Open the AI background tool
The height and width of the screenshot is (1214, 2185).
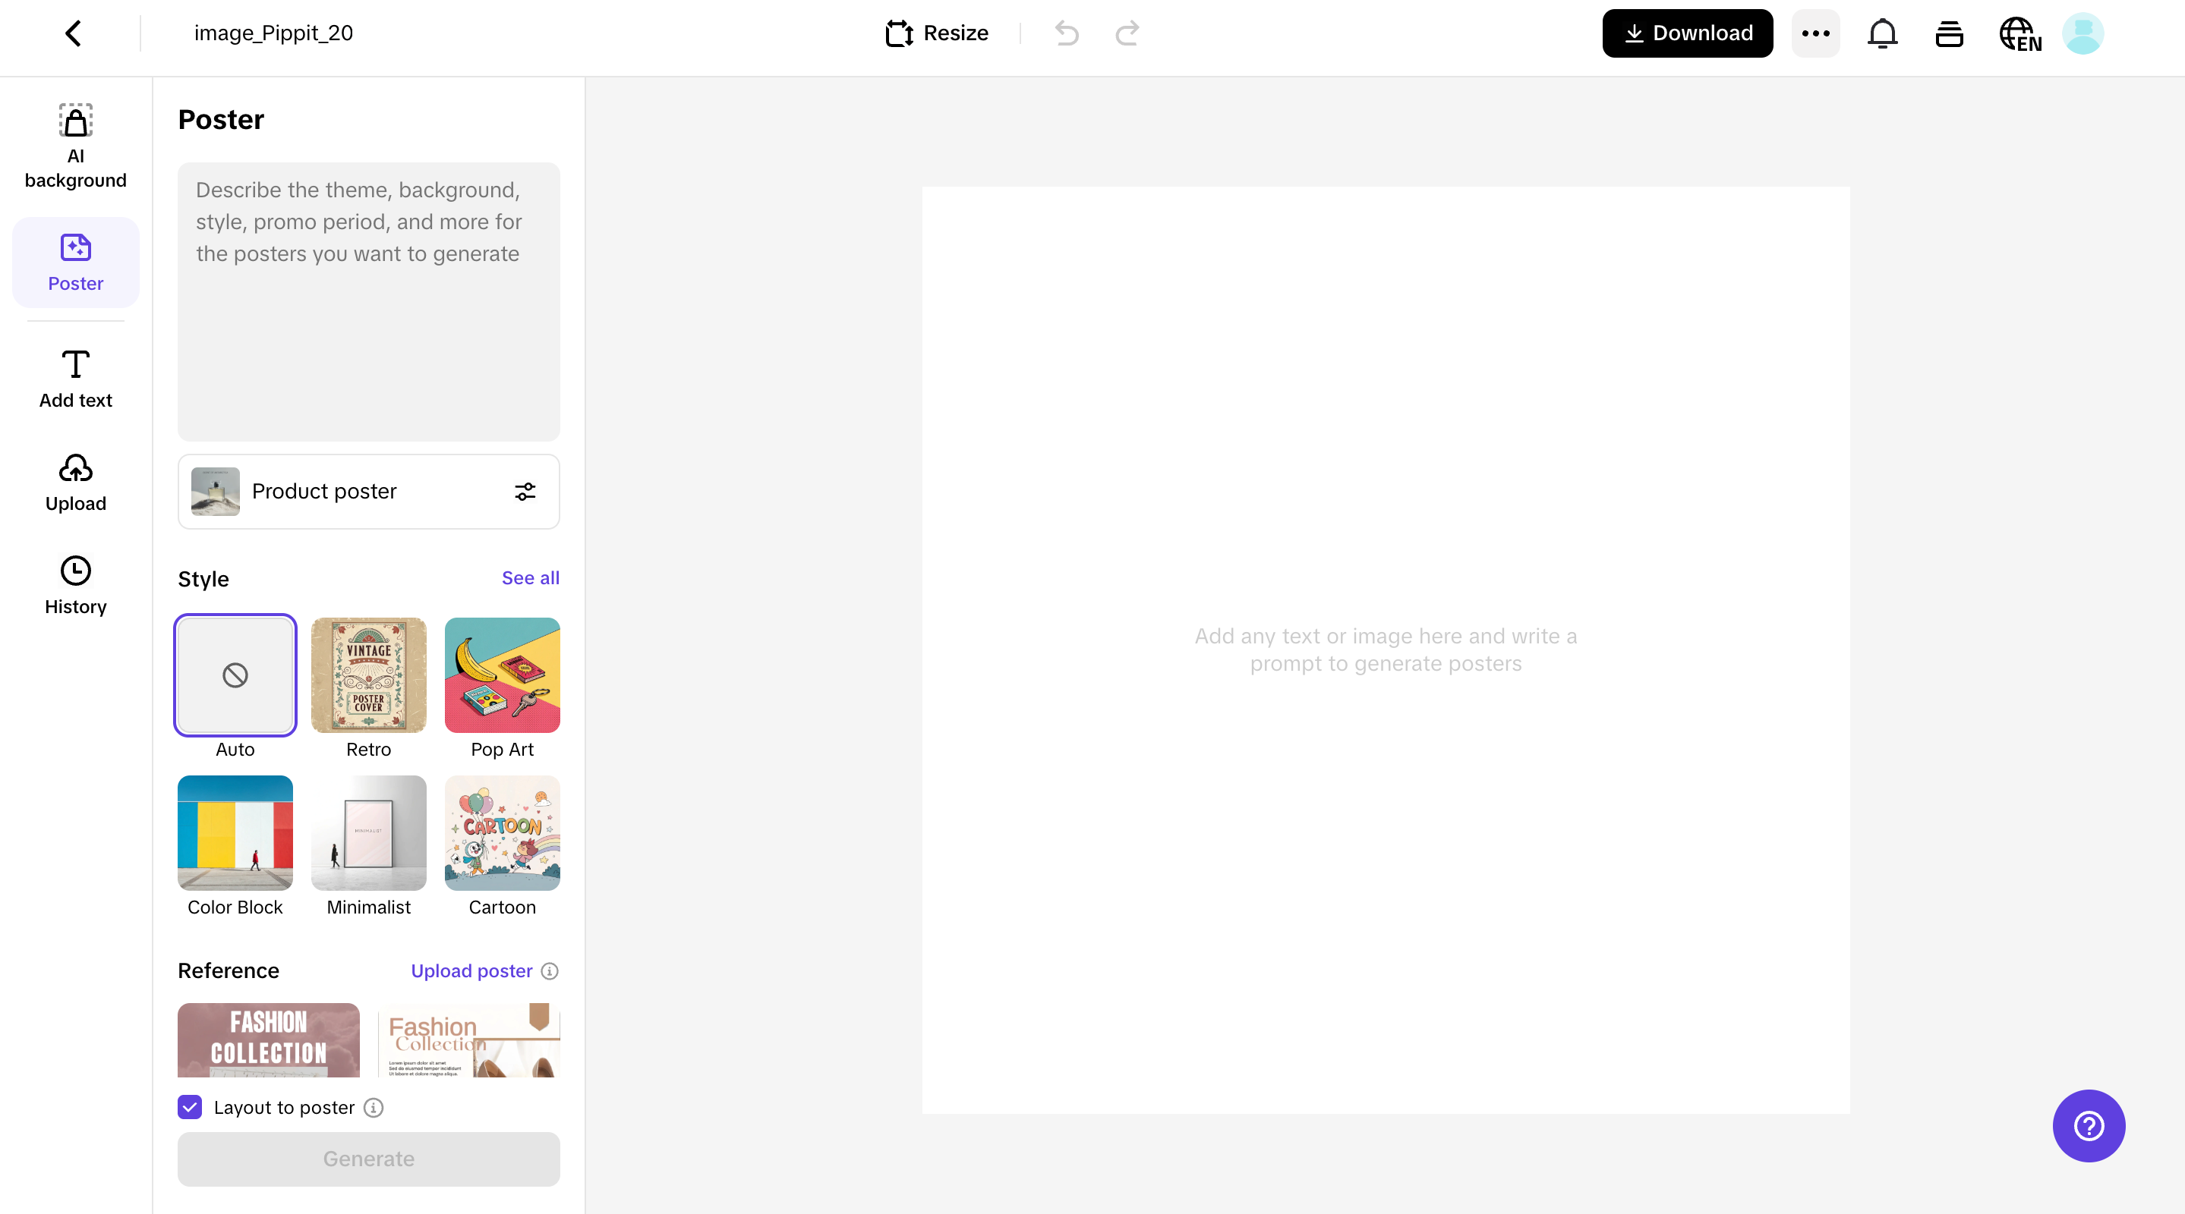(x=75, y=145)
